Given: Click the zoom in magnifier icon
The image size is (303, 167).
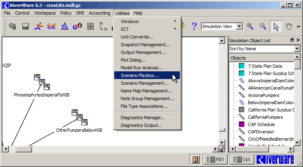Looking at the screenshot, I should (x=250, y=26).
